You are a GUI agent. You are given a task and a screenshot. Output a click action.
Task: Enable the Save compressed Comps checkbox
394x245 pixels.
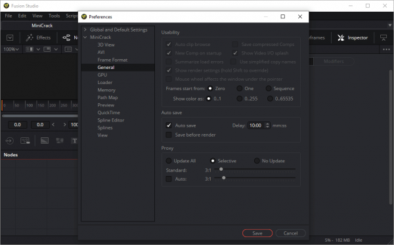pyautogui.click(x=235, y=44)
